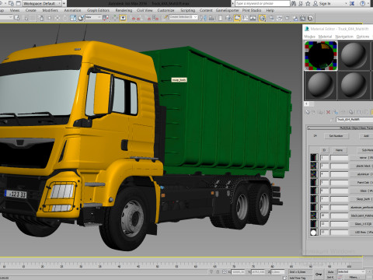Open the View reference coordinate dropdown
Viewport: 373px width, 280px height.
[93, 17]
